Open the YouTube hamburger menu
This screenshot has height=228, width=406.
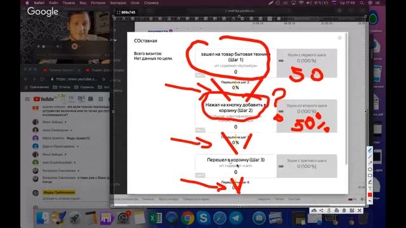pyautogui.click(x=27, y=99)
